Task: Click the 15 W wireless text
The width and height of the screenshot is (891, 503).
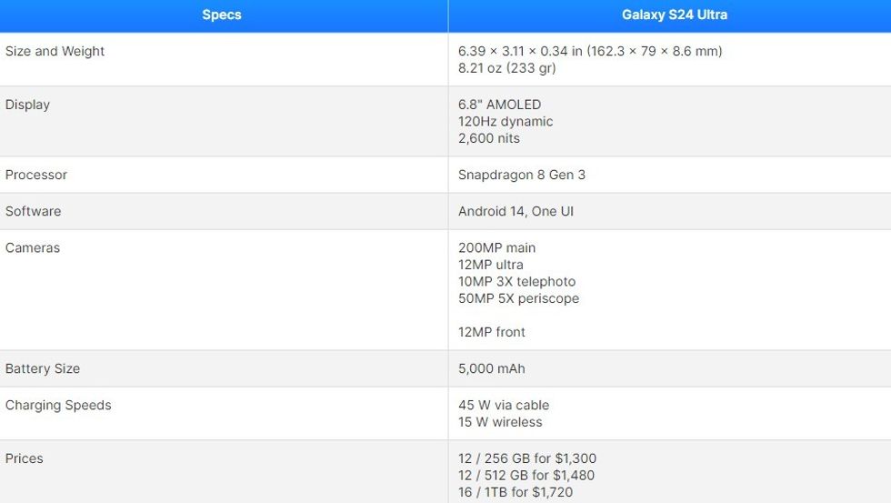Action: pos(500,422)
